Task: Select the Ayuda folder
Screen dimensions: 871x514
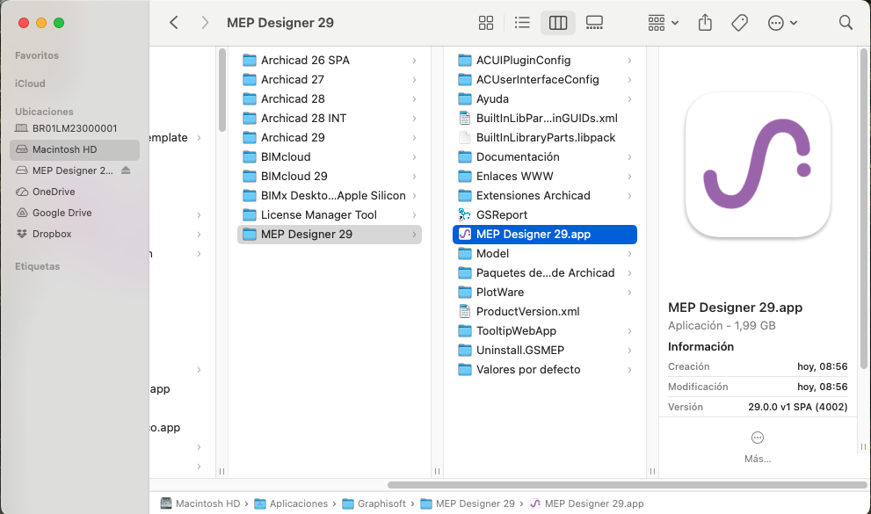Action: (545, 98)
